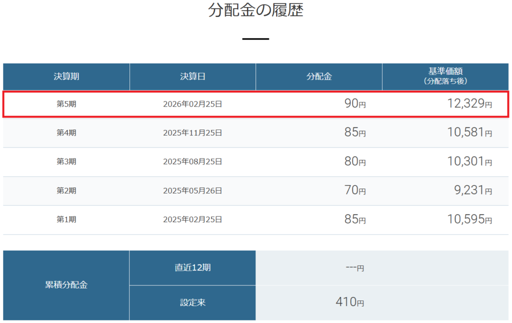Viewport: 512px width, 323px height.
Task: Click the 決算日 column header
Action: pos(192,76)
